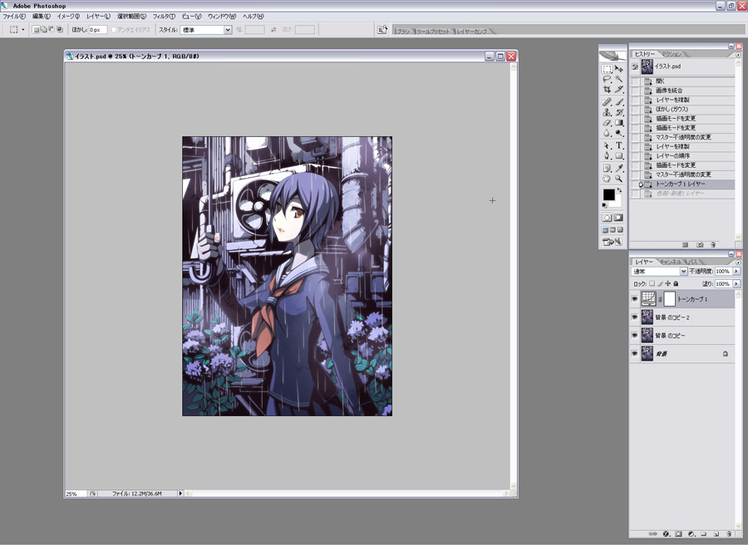This screenshot has height=545, width=748.
Task: Open the tool preset picker arrow
Action: point(23,30)
